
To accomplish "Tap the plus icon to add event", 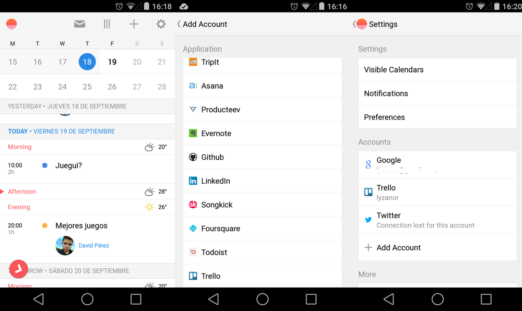I will click(x=134, y=24).
